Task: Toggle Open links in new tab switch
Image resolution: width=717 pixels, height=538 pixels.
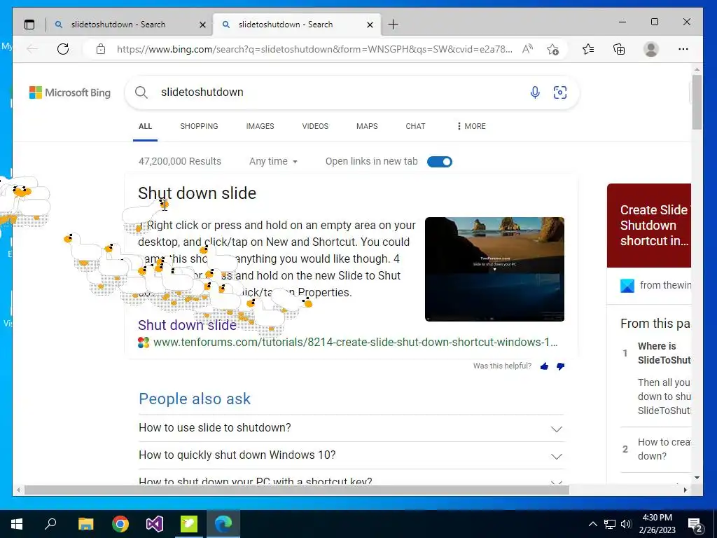Action: [440, 162]
